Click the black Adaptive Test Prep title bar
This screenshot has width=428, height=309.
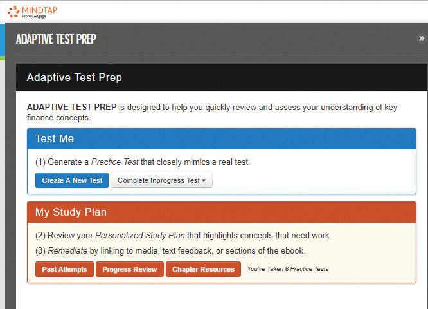point(222,77)
